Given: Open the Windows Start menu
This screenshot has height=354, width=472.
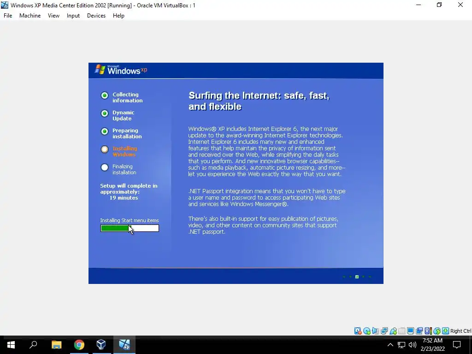Looking at the screenshot, I should click(11, 345).
